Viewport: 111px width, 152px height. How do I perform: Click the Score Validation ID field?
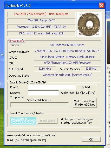click(40, 105)
